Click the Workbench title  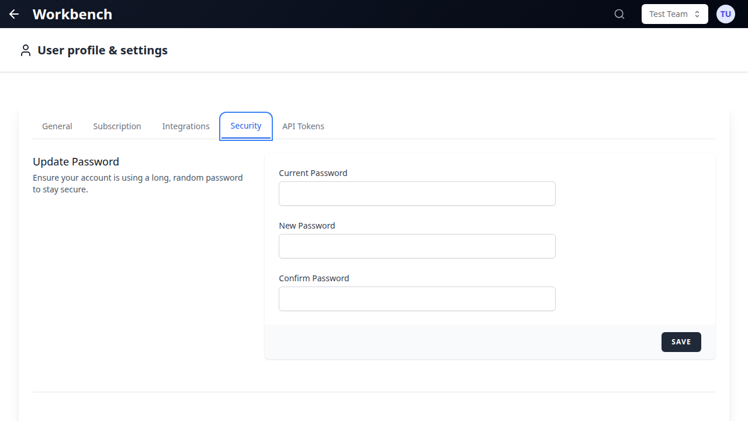point(72,14)
